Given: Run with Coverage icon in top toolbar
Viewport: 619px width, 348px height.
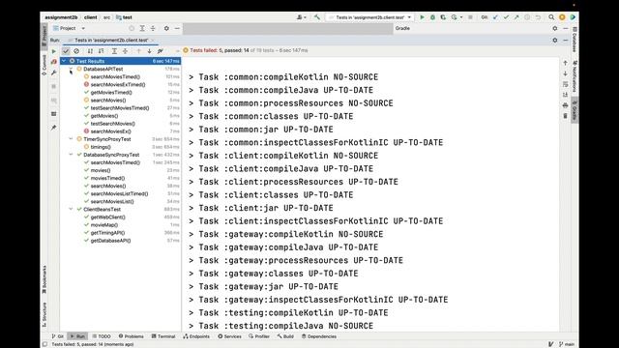Looking at the screenshot, I should (443, 17).
